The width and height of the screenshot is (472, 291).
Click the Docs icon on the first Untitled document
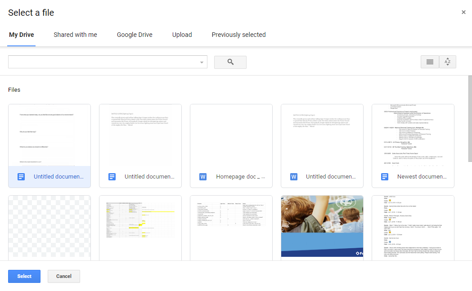point(21,176)
